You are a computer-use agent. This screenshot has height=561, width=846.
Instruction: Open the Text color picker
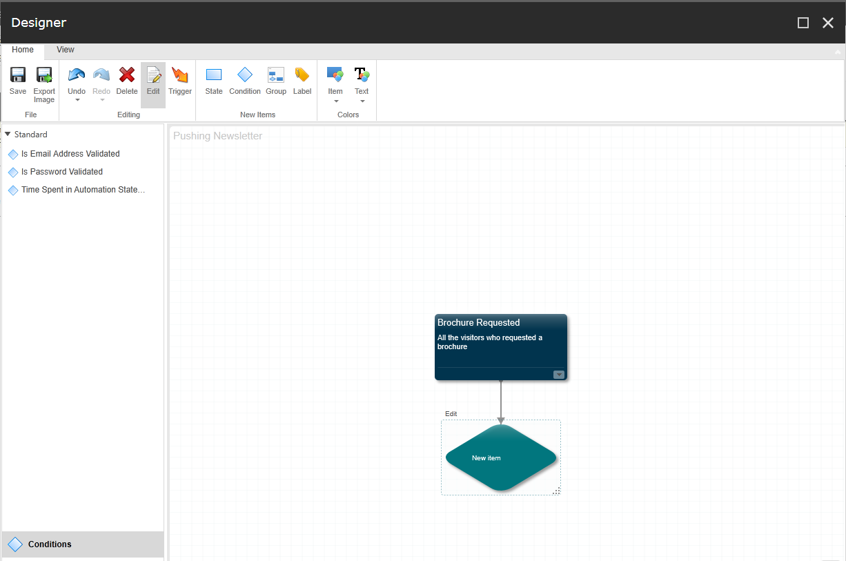point(362,81)
